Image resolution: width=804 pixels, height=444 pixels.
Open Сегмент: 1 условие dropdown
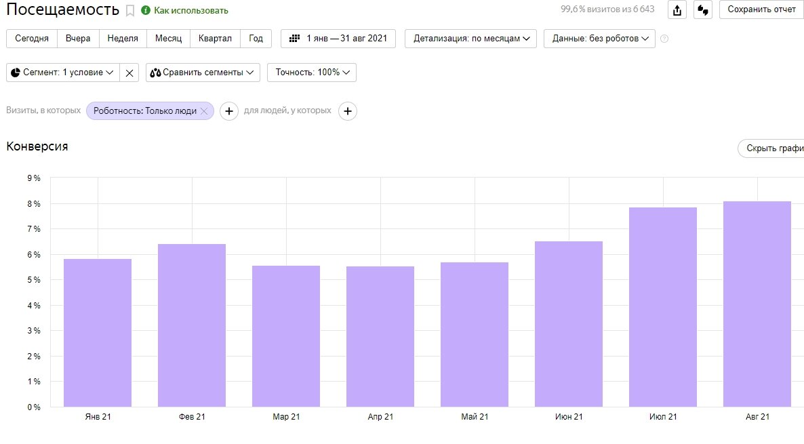coord(62,73)
